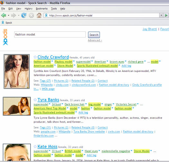Click the grey Forward arrow button

tap(14, 15)
